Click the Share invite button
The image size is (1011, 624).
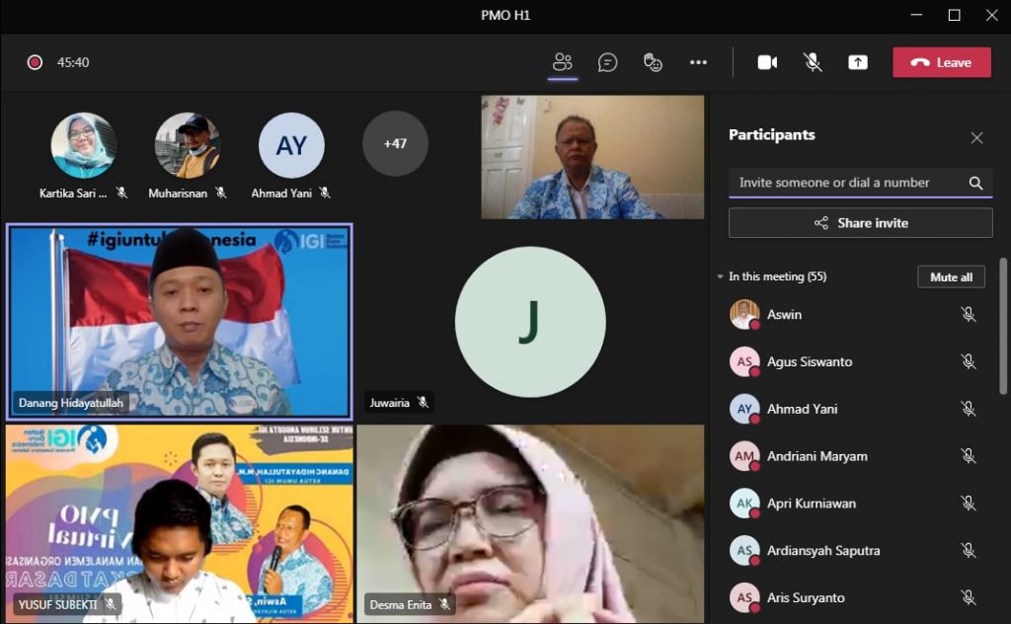[x=860, y=223]
